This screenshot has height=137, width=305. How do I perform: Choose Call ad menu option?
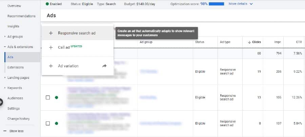[x=77, y=48]
